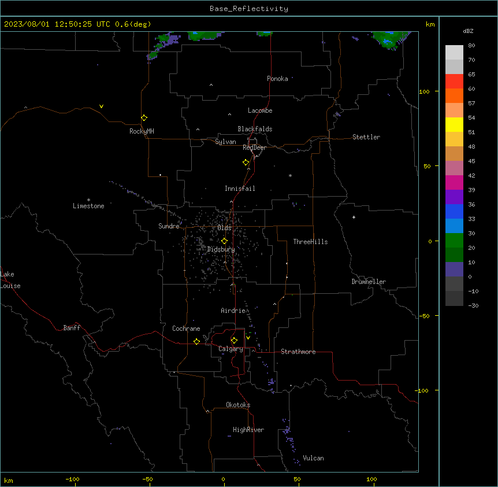Click the Strathmore label
Image resolution: width=498 pixels, height=487 pixels.
[298, 352]
